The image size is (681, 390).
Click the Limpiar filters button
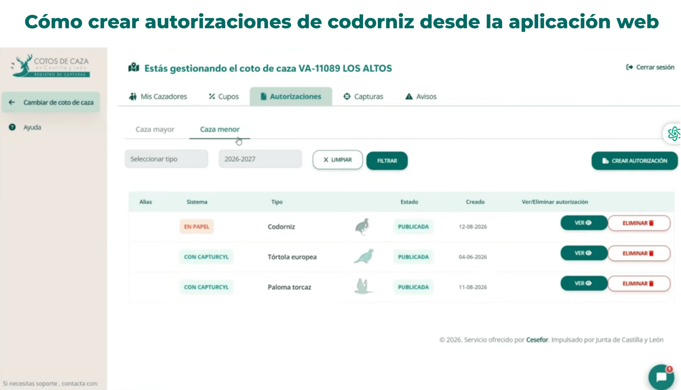click(338, 160)
